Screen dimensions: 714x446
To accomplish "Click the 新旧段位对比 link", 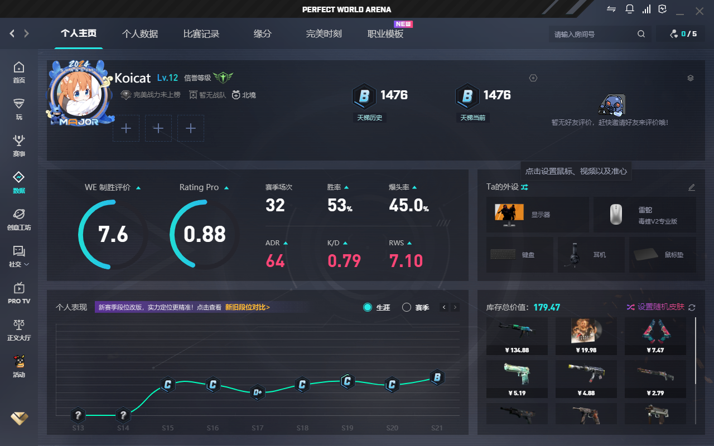I will [x=247, y=307].
